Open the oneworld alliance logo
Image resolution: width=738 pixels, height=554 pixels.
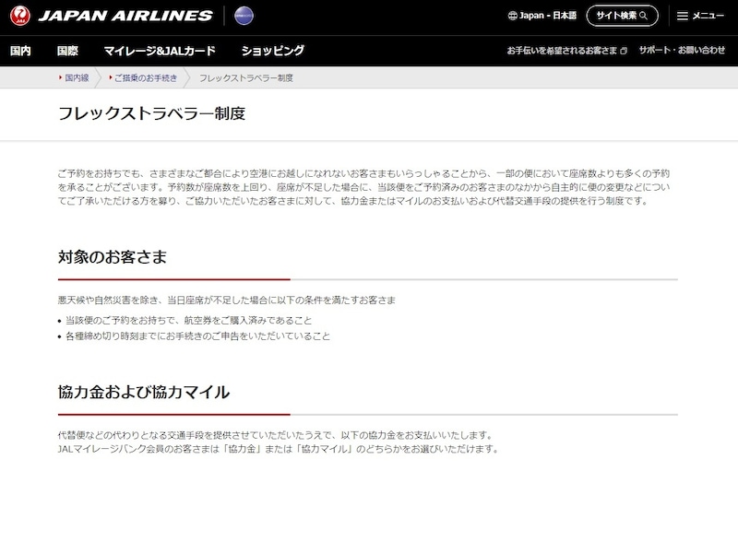(x=244, y=16)
